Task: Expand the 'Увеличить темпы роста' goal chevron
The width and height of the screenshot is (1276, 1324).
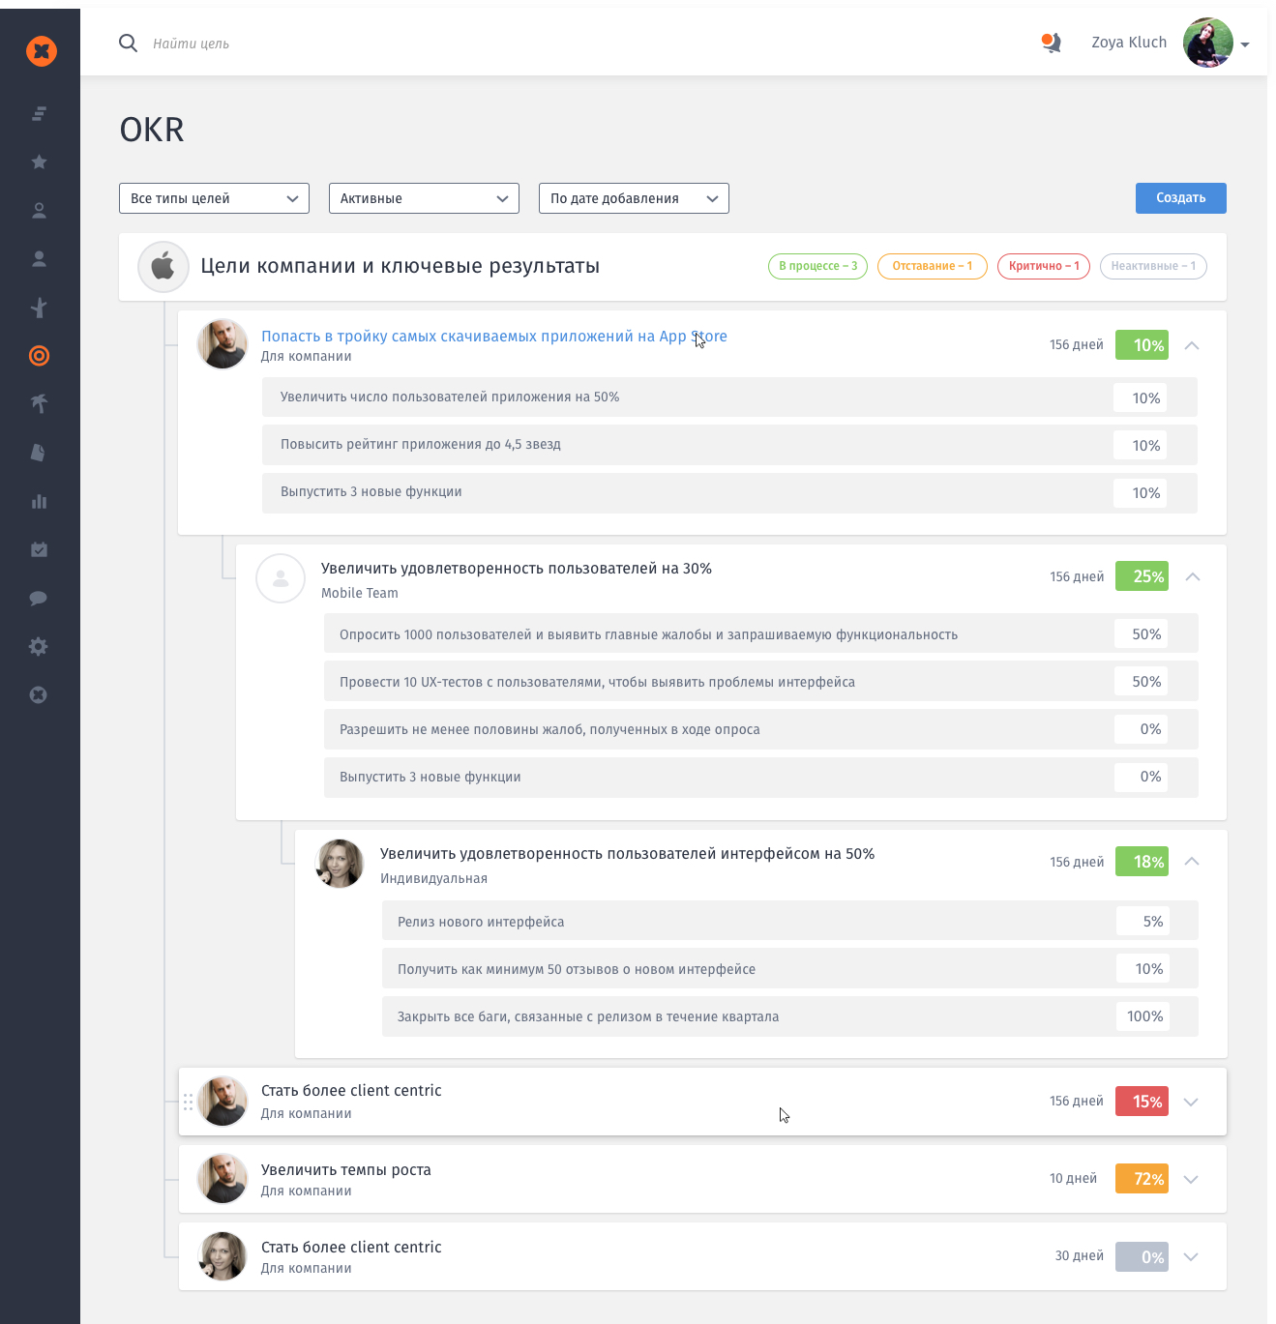Action: coord(1192,1179)
